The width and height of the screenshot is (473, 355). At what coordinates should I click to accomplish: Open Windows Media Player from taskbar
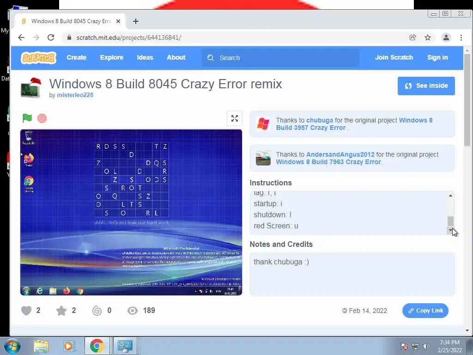click(x=68, y=346)
